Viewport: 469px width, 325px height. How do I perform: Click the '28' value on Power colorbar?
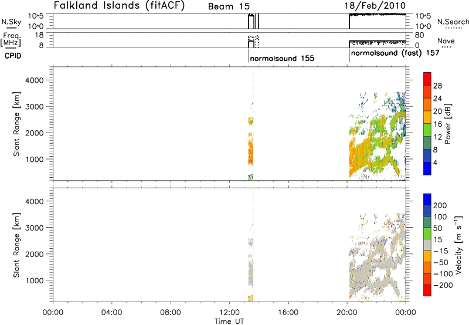coord(437,86)
